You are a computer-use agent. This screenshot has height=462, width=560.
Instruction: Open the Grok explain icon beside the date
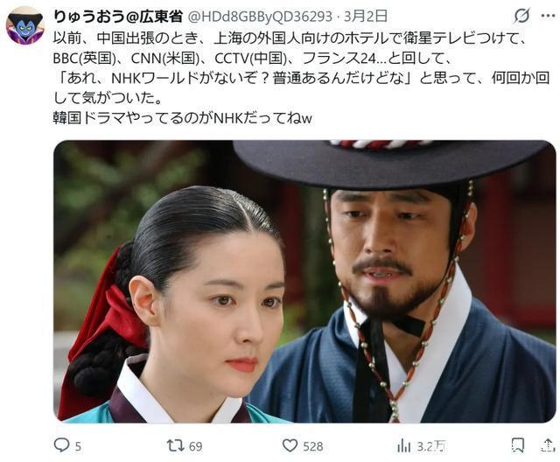(521, 16)
